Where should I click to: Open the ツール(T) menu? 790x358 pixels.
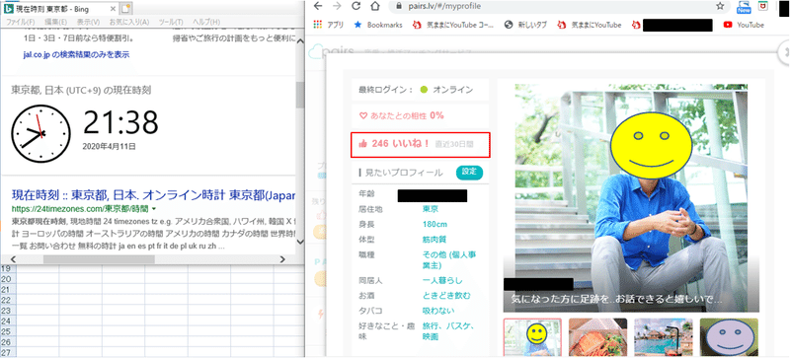tap(171, 22)
